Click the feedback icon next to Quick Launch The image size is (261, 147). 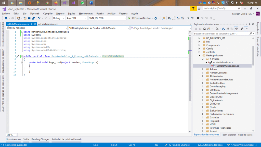200,8
